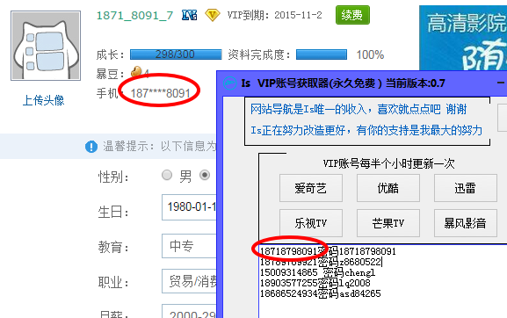The height and width of the screenshot is (318, 507).
Task: Click the VIP到期: 2015-11-2 expiry text
Action: [x=274, y=15]
